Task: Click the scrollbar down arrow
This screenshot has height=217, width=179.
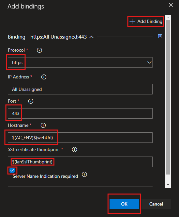Action: coord(168,185)
